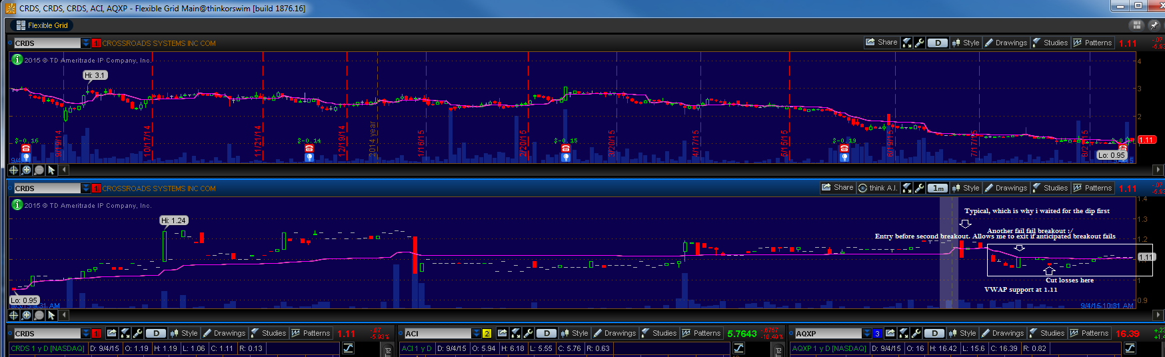Open Drawings in the AQXP panel
1165x357 pixels.
1002,333
